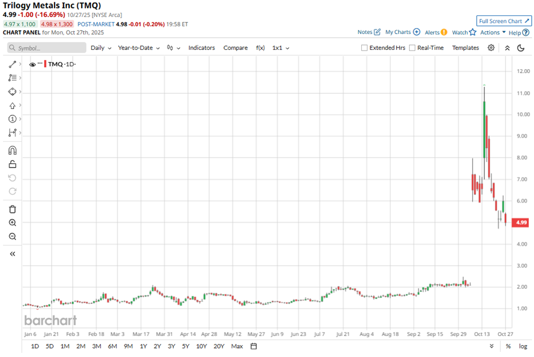Open the Daily frequency dropdown

pos(101,48)
